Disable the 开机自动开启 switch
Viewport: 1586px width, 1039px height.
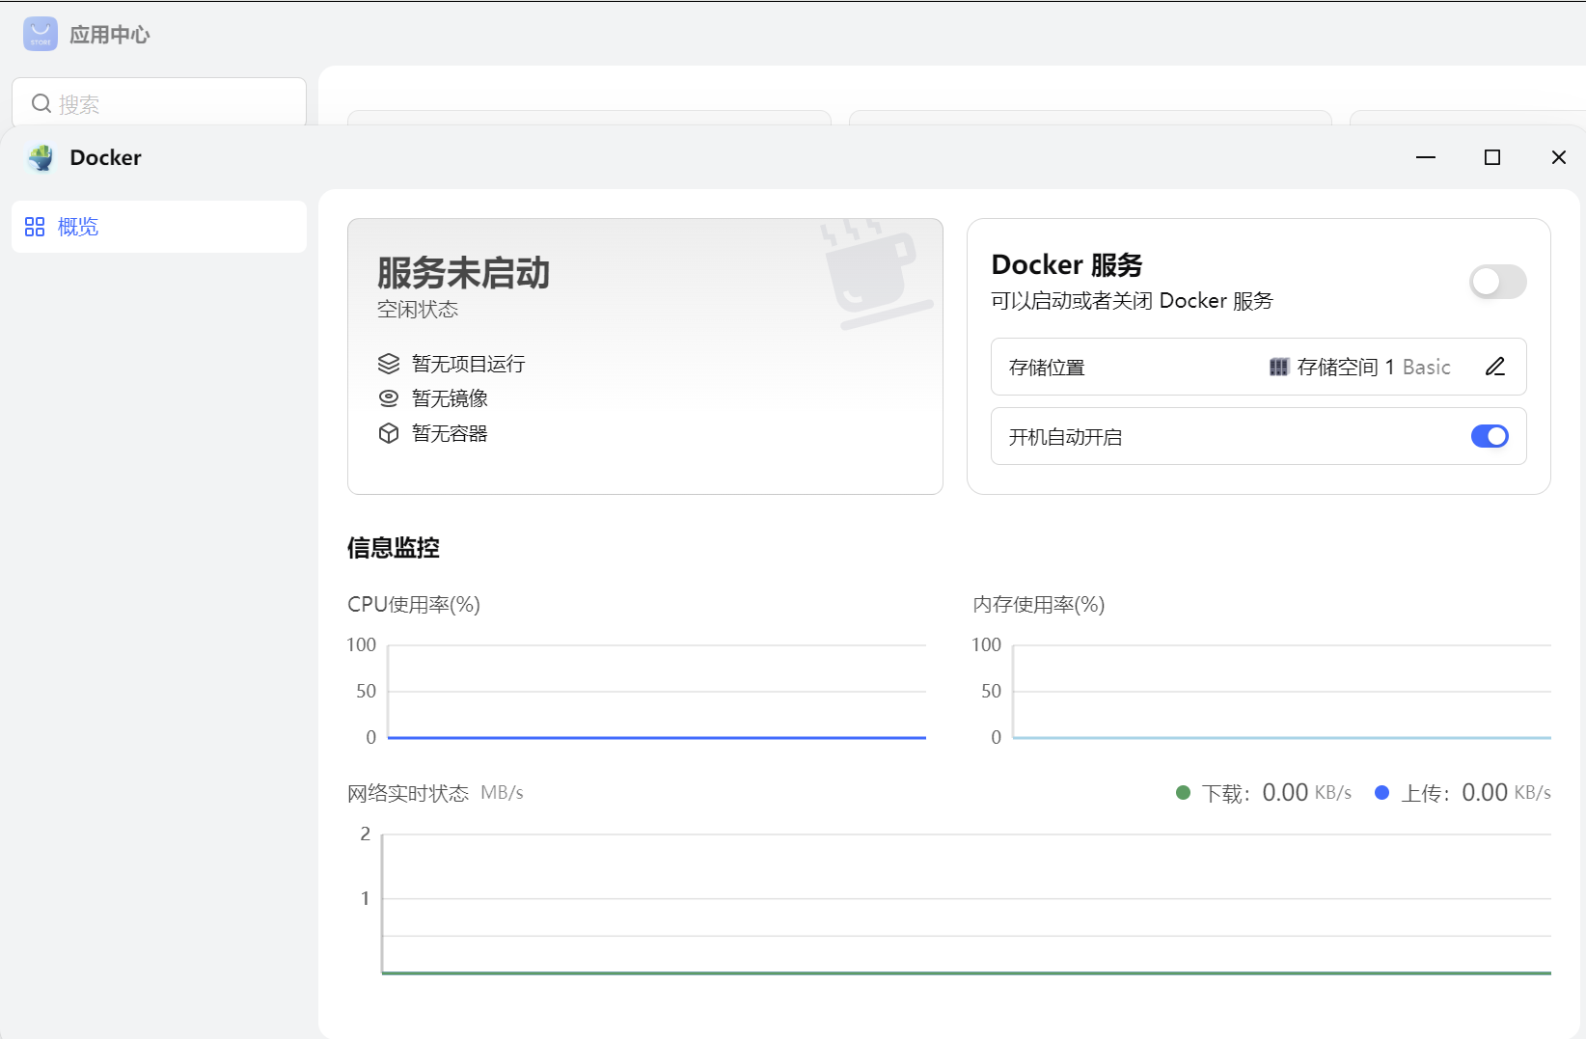1490,436
